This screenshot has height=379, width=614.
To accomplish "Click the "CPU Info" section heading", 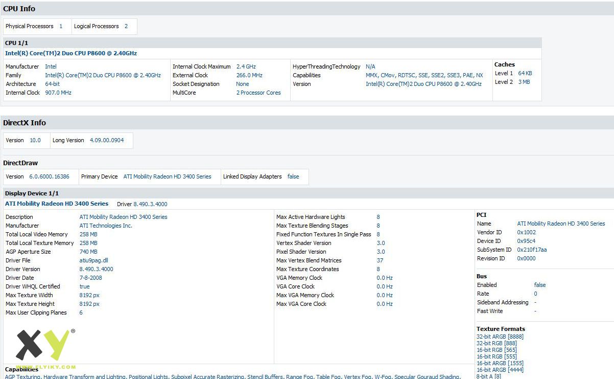I will tap(19, 9).
